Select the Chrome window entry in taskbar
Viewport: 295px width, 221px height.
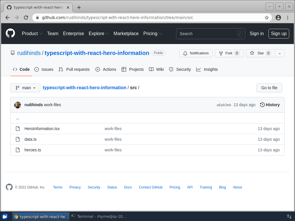pyautogui.click(x=41, y=216)
